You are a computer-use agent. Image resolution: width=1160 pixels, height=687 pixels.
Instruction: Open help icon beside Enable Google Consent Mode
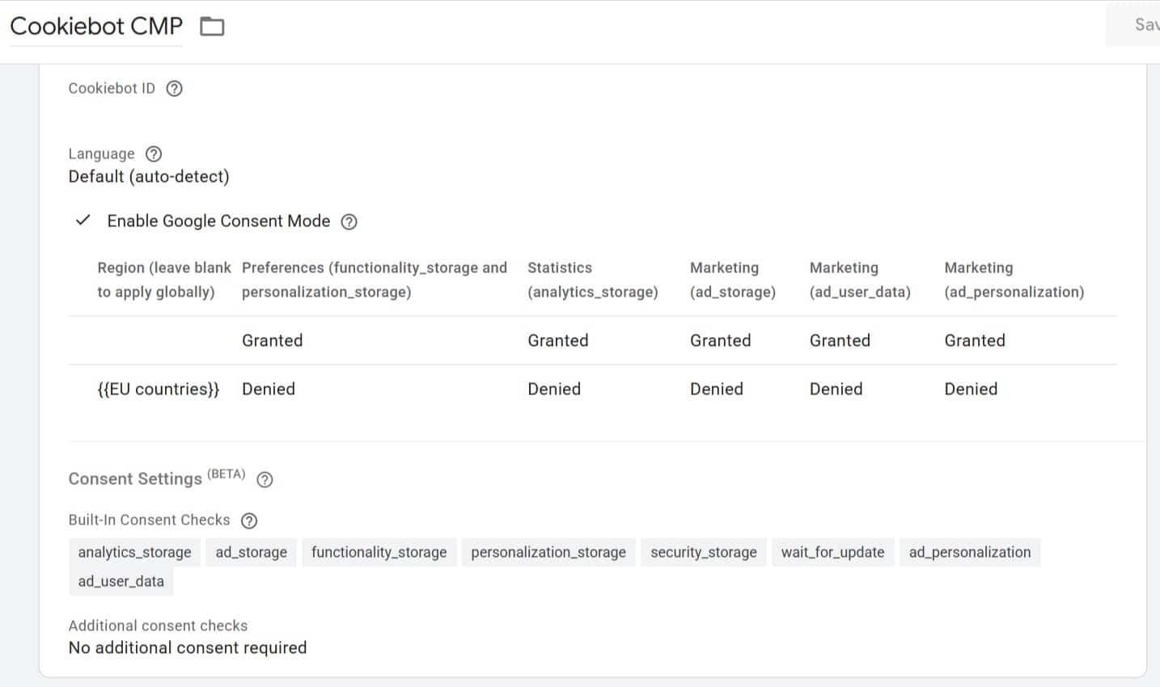[349, 221]
